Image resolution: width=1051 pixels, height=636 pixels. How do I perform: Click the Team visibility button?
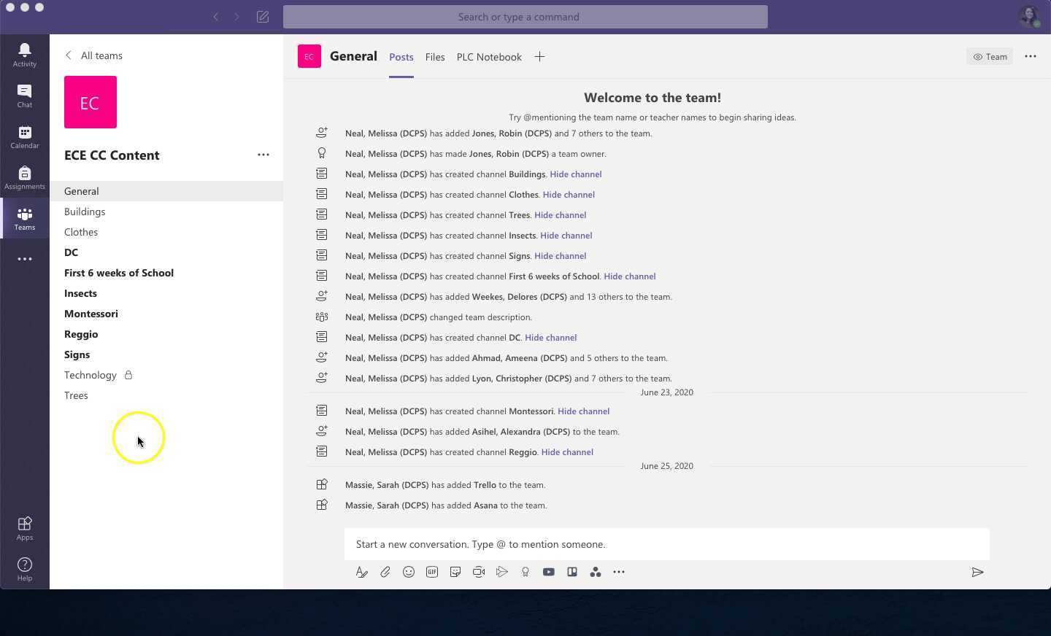click(990, 56)
